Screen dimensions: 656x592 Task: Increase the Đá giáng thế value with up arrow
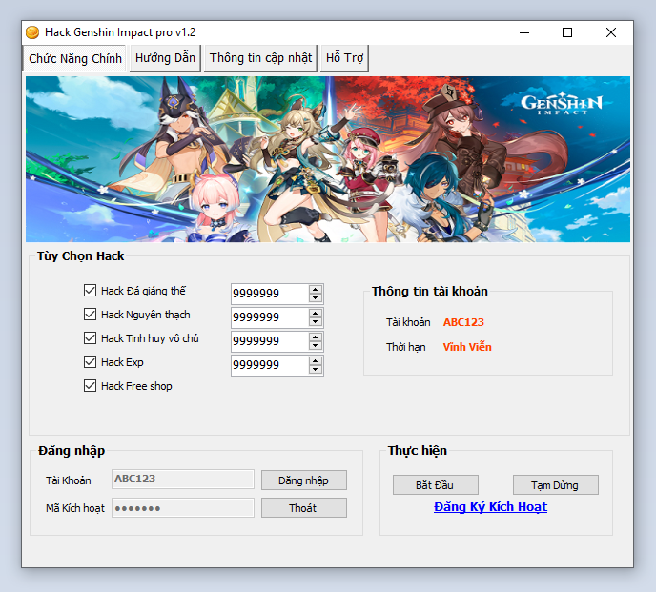316,289
